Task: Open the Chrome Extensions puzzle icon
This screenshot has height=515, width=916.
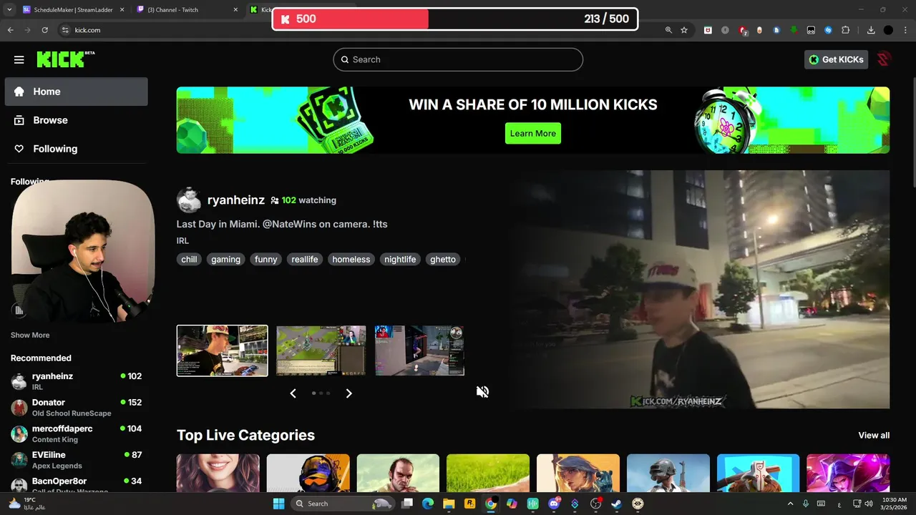Action: coord(845,30)
